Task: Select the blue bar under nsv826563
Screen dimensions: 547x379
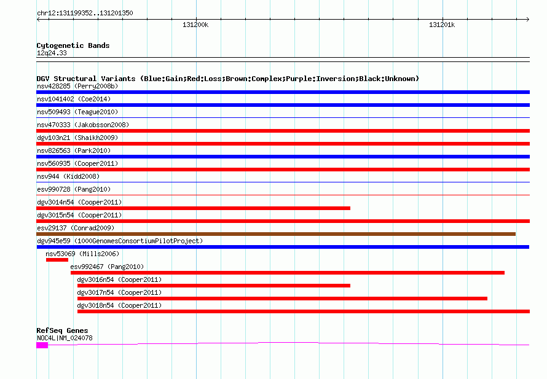Action: (283, 157)
